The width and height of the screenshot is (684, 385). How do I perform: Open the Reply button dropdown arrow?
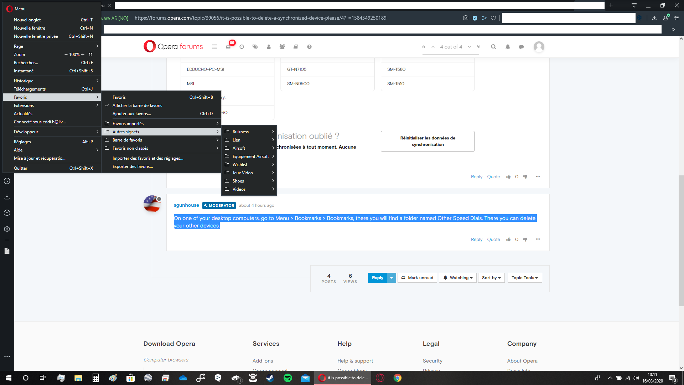[x=392, y=278]
